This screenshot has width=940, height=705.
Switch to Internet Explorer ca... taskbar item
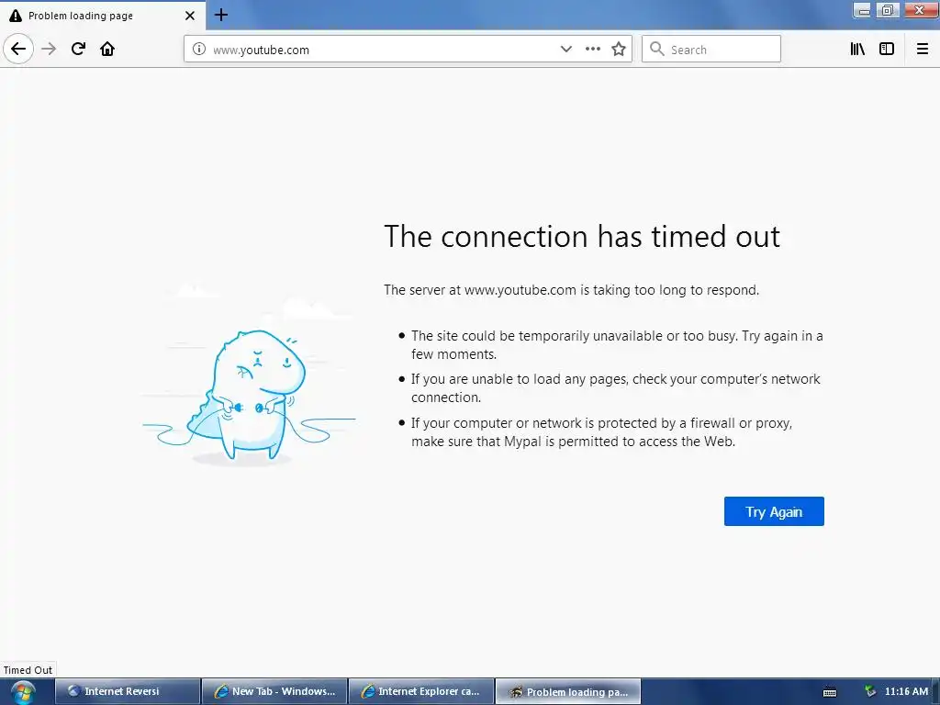421,691
